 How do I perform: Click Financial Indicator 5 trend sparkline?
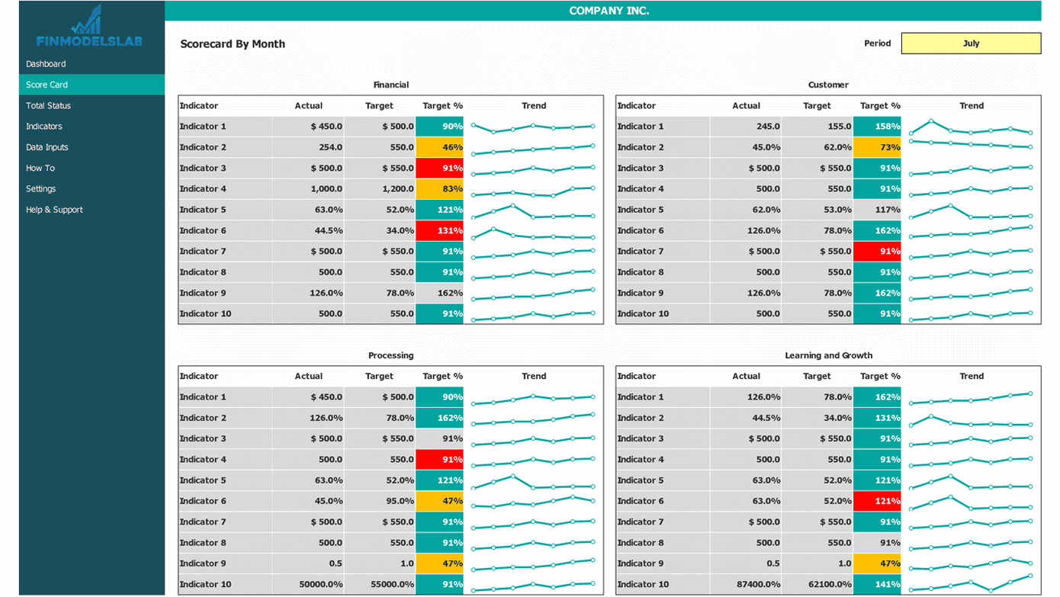[x=533, y=210]
